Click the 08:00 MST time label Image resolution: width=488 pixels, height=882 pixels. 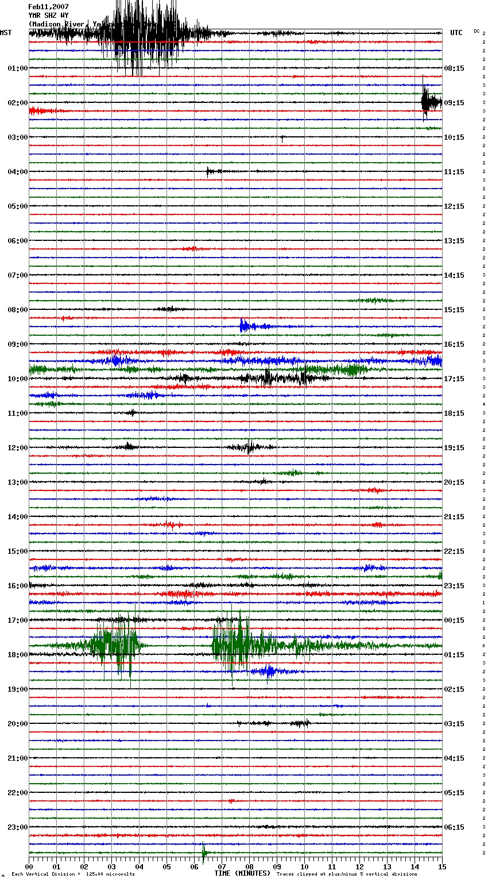pyautogui.click(x=18, y=310)
